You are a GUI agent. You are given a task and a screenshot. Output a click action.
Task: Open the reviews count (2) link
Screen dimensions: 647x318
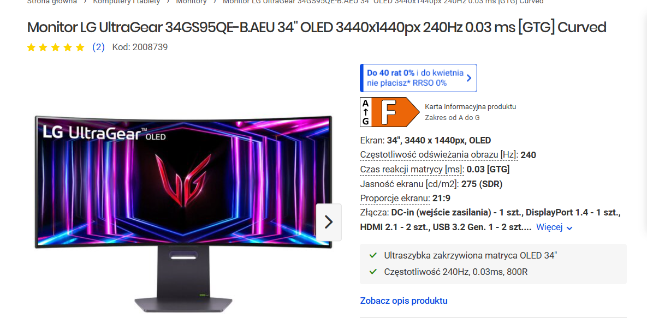tap(98, 47)
